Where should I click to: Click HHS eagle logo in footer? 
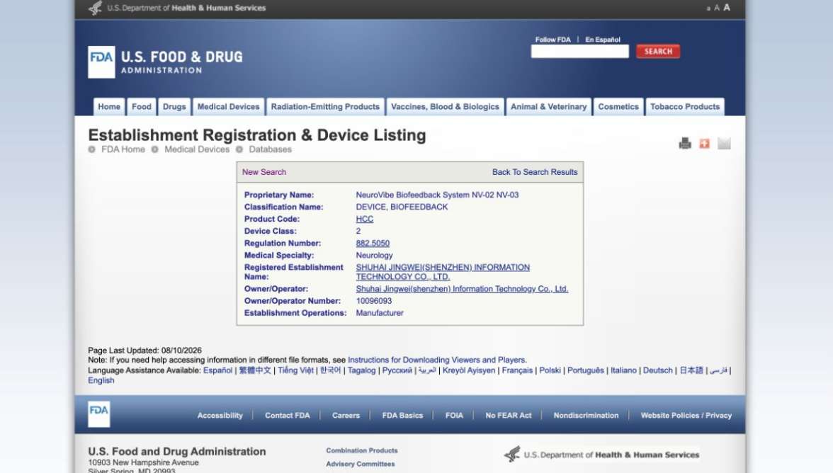click(x=513, y=454)
